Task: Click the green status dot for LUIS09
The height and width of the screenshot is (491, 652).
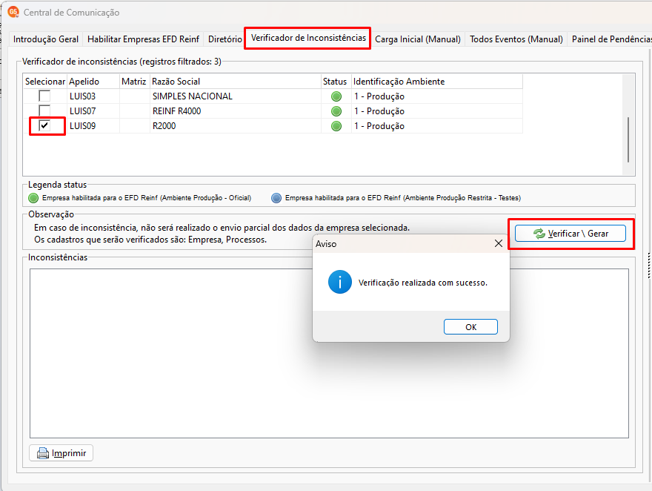Action: tap(336, 126)
